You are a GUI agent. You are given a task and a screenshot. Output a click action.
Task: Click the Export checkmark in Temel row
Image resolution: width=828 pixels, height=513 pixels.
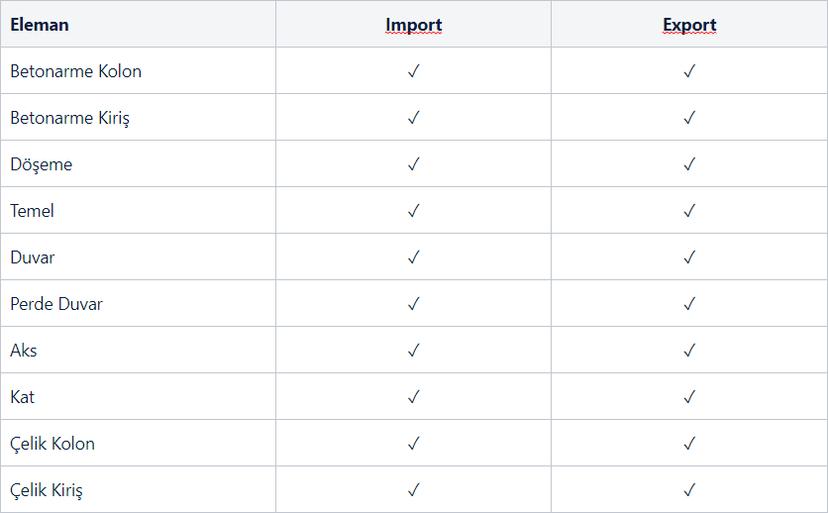[689, 211]
